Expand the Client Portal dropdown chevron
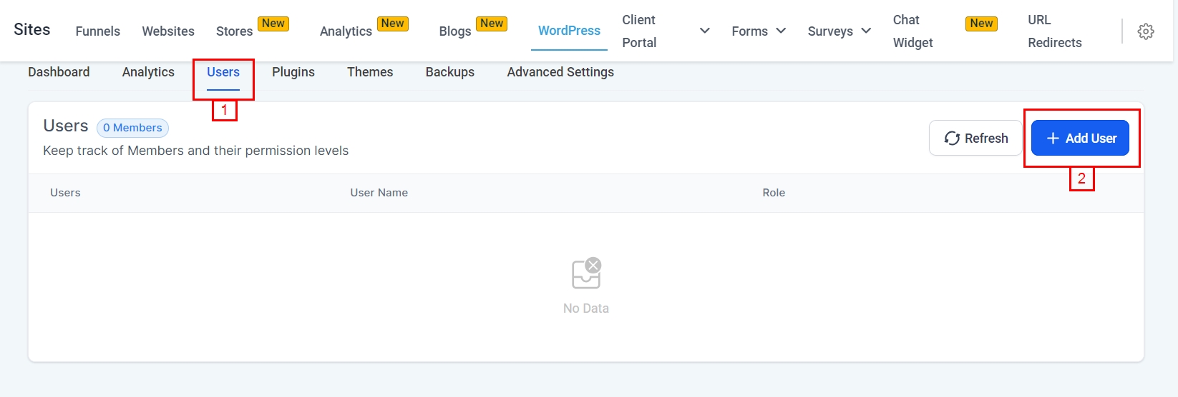This screenshot has height=397, width=1178. click(x=704, y=31)
